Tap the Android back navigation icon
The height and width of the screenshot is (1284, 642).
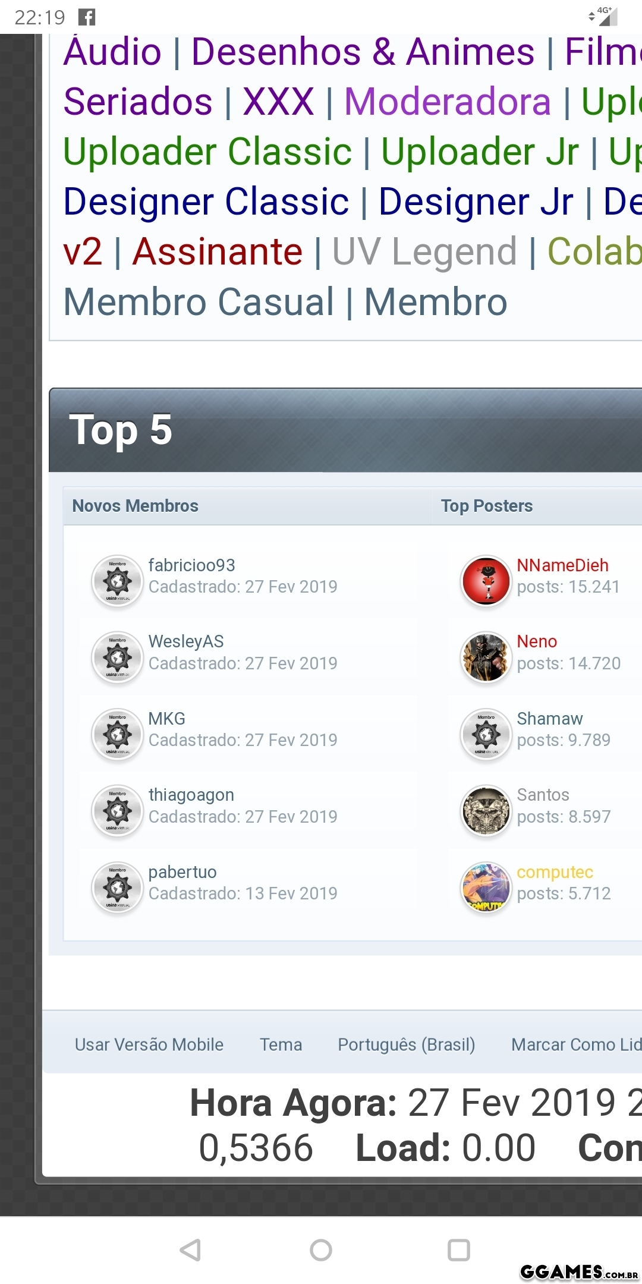coord(190,1250)
